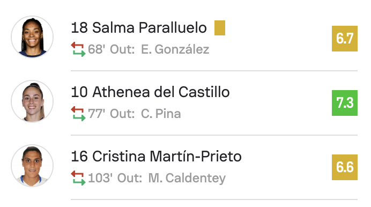Click the E. González substituted player name
Viewport: 371px width, 207px height.
point(175,49)
